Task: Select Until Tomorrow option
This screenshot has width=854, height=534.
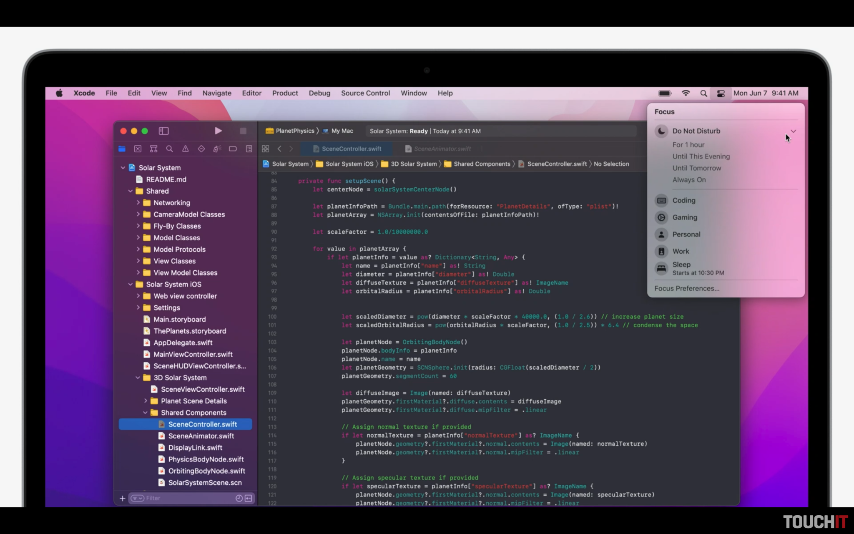Action: coord(696,168)
